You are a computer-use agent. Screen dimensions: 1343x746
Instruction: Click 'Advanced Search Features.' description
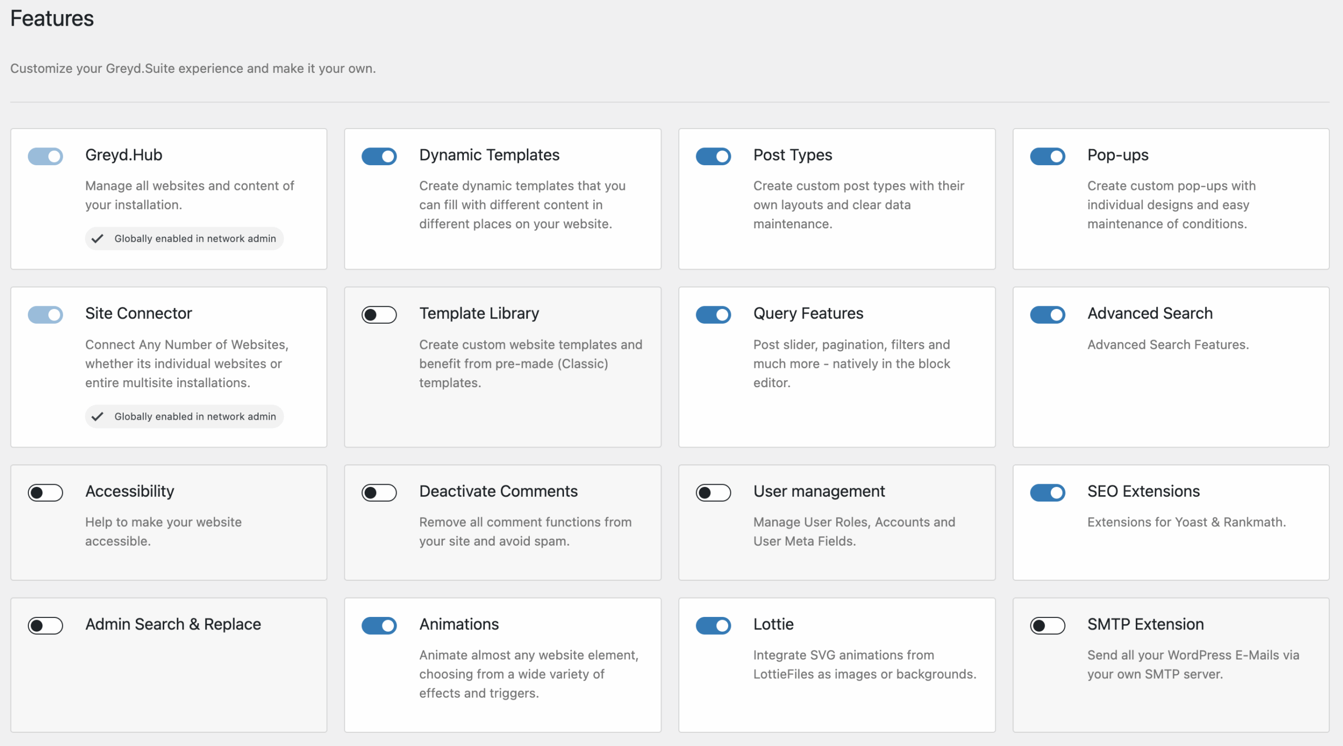(x=1168, y=345)
